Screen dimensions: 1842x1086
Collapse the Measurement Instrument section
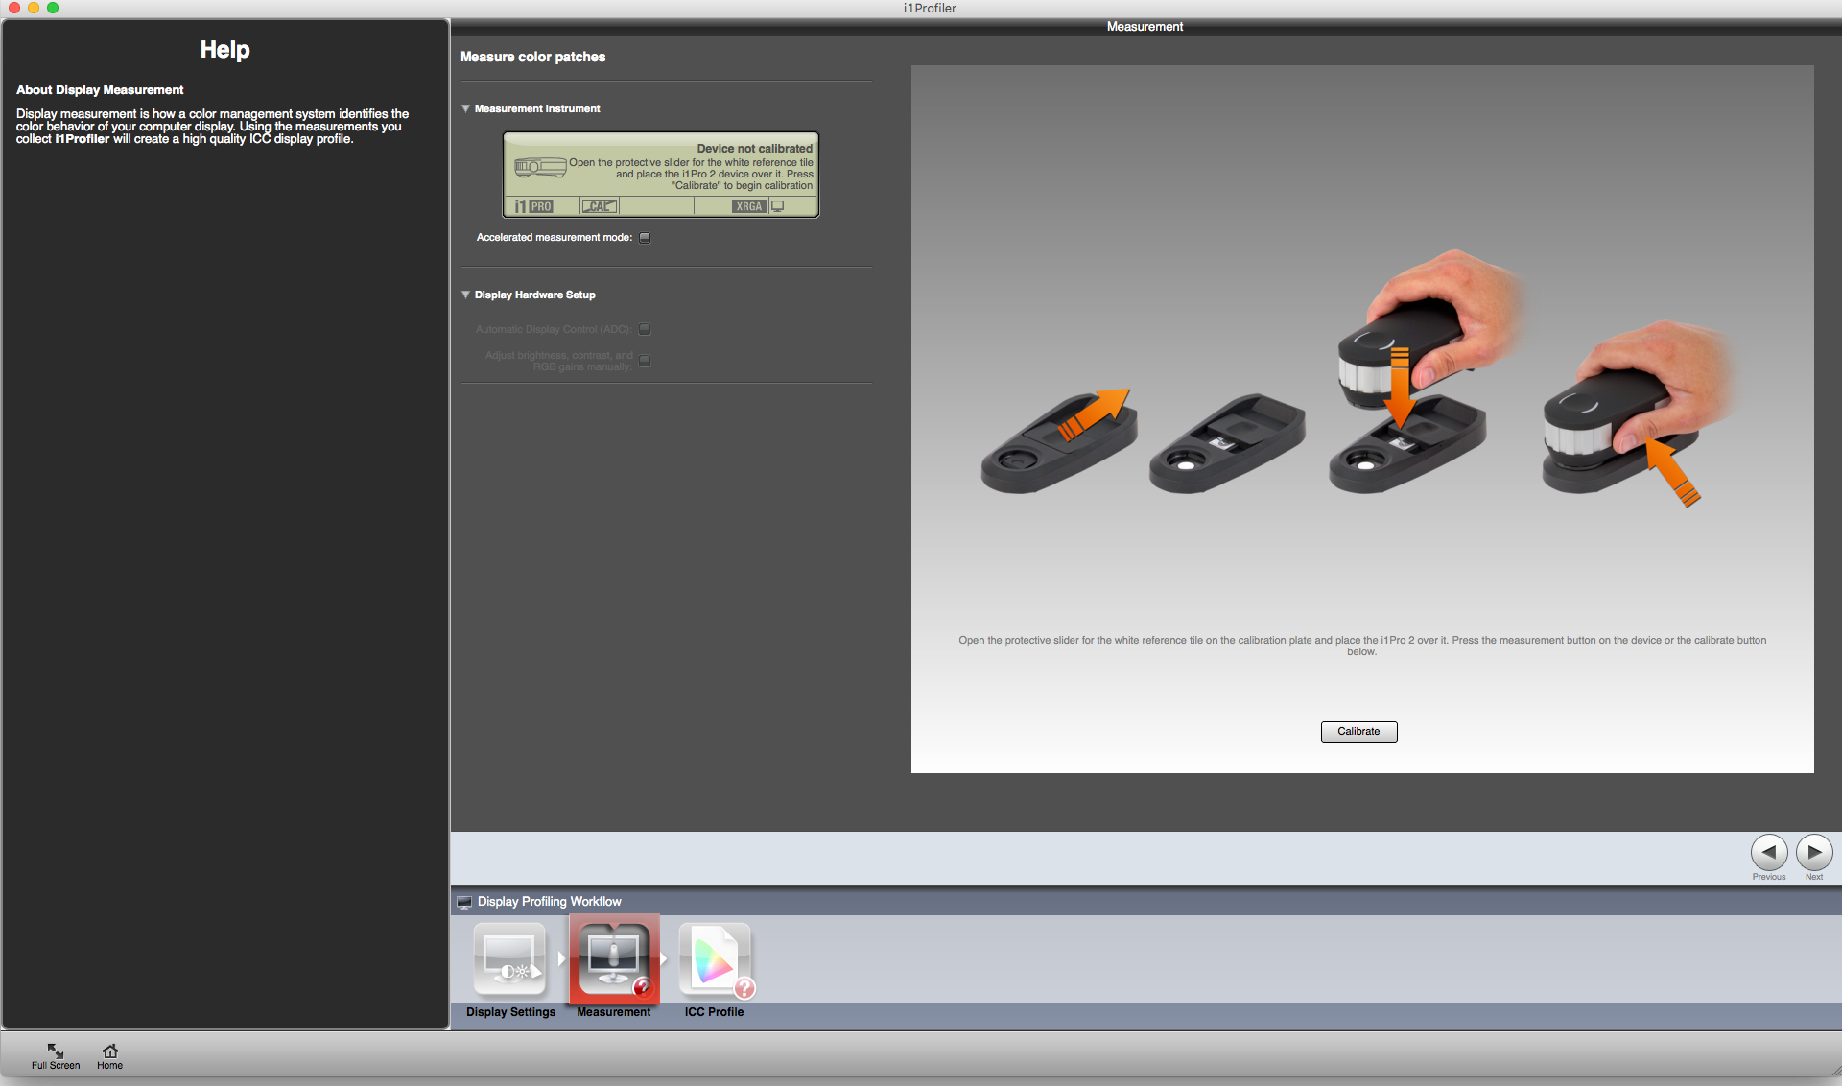(466, 108)
